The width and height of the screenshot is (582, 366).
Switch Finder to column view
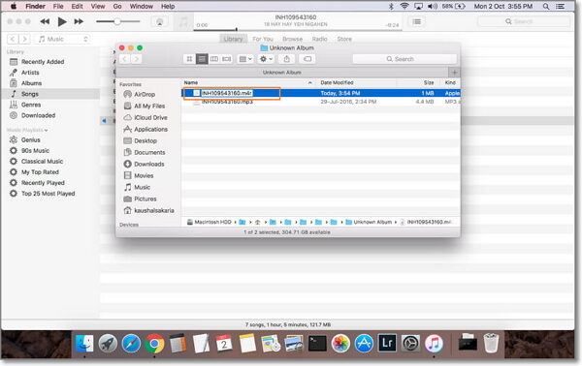214,59
